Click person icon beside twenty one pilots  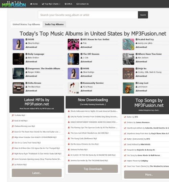(x=137, y=43)
